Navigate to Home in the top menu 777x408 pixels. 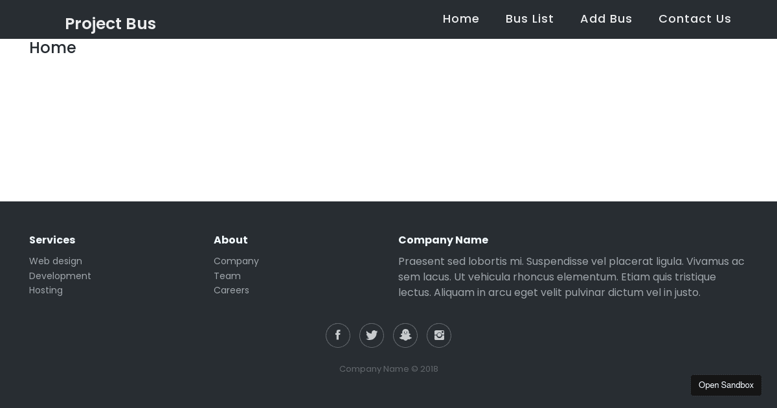pos(461,19)
